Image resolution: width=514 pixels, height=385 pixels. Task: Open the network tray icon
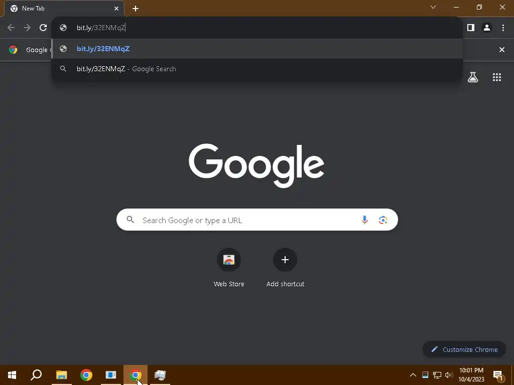pos(437,375)
